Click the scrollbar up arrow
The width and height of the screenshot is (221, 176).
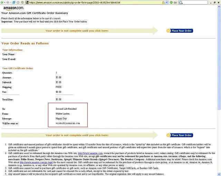tap(219, 7)
